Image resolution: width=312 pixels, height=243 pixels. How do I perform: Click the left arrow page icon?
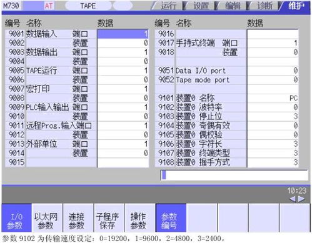click(x=293, y=199)
